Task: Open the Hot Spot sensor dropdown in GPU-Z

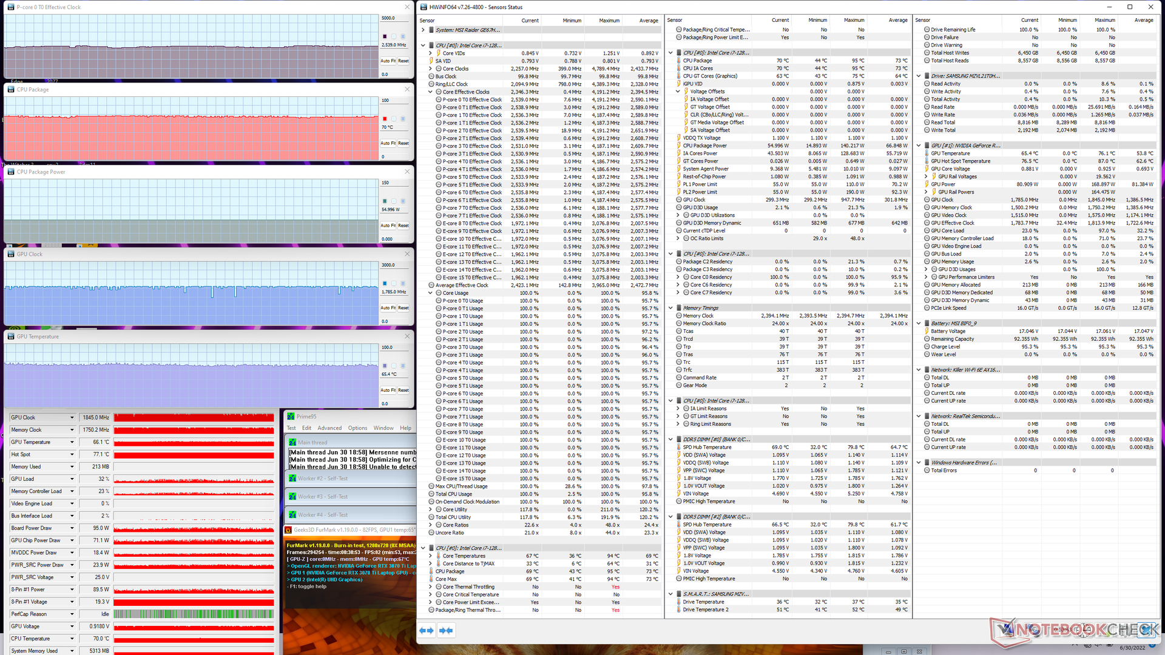Action: point(72,454)
